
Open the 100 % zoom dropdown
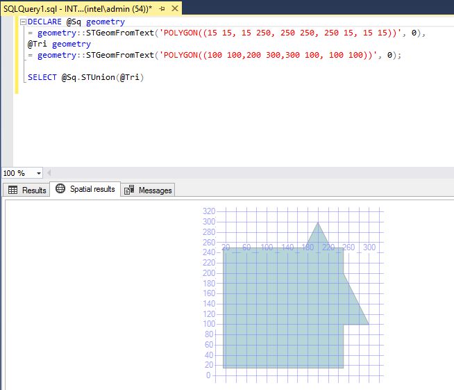click(38, 173)
